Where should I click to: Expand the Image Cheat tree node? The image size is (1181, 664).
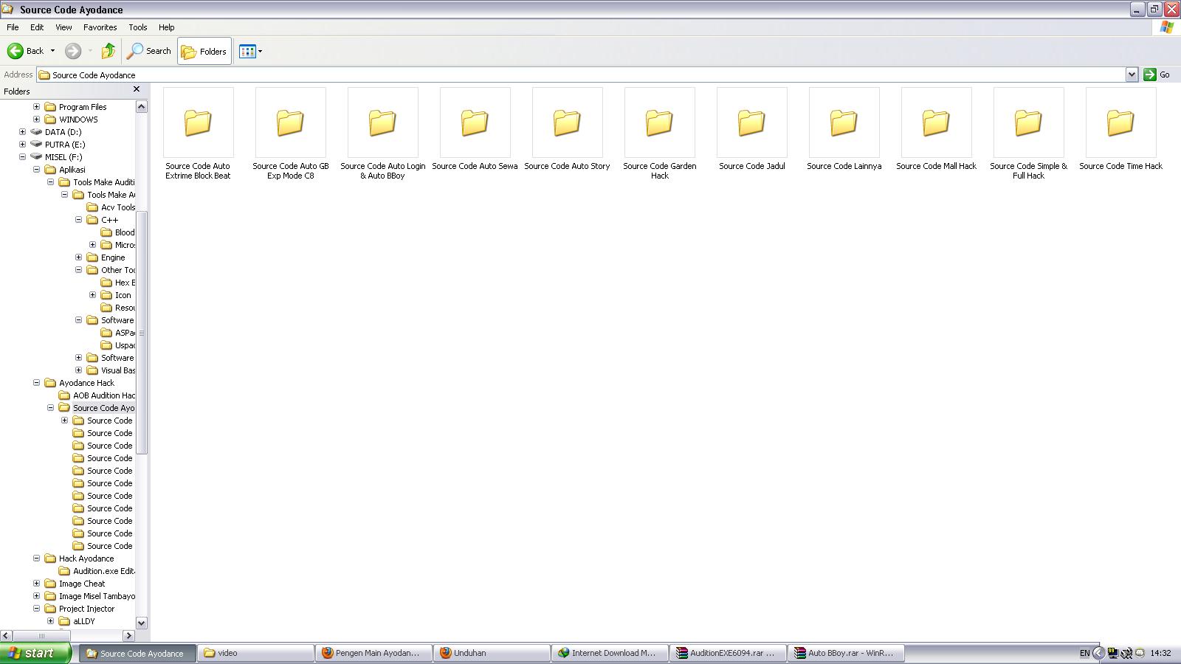point(36,584)
